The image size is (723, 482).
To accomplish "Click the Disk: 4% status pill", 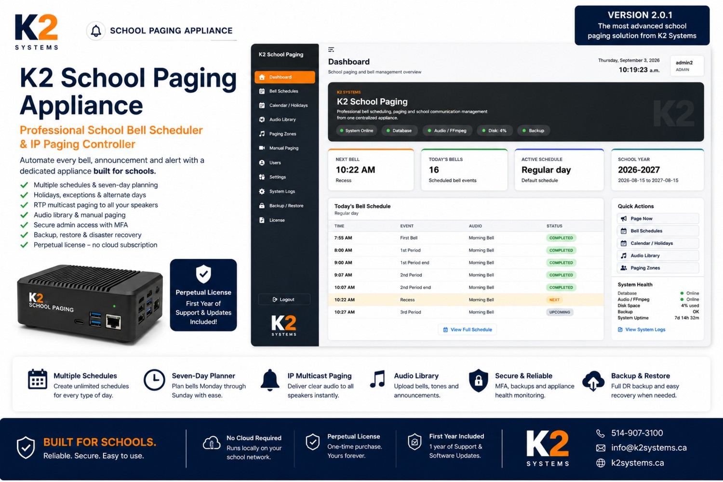I will click(x=495, y=131).
